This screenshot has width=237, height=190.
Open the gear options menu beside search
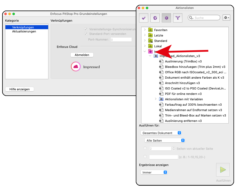coord(226,18)
